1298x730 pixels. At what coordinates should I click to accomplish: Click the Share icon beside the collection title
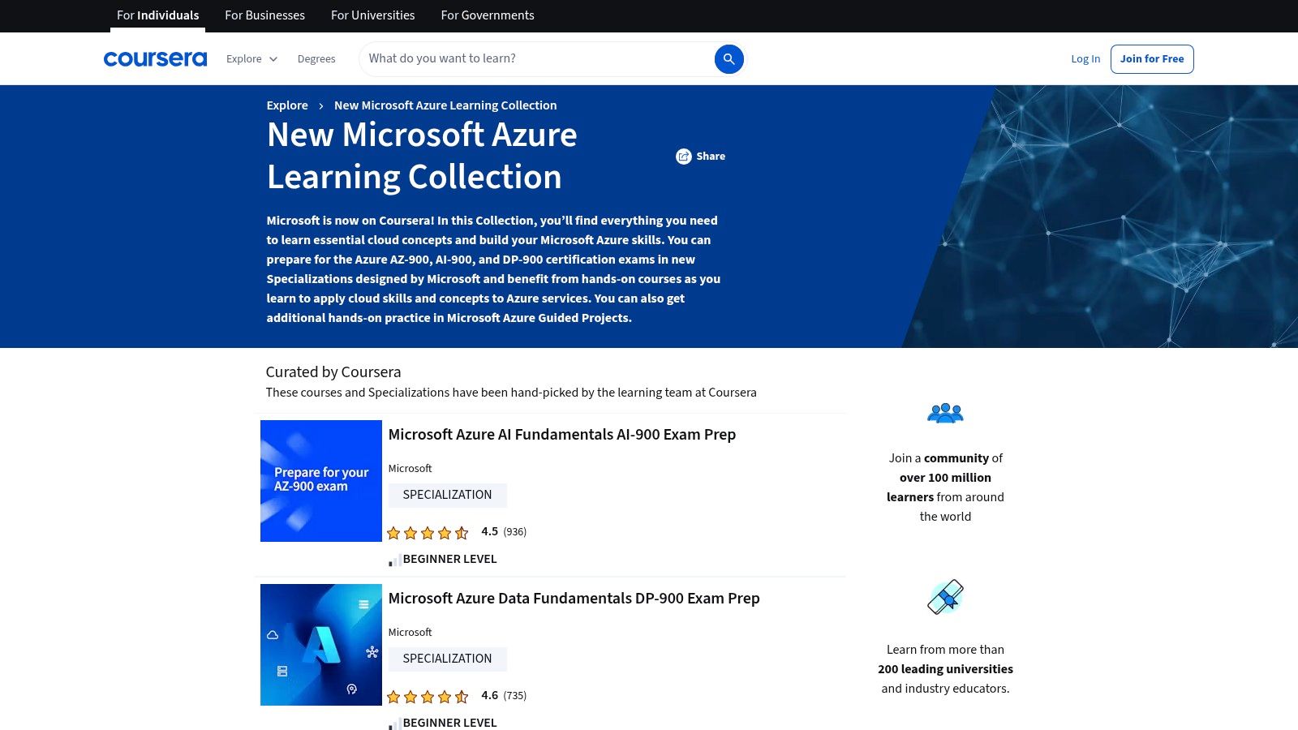tap(685, 156)
